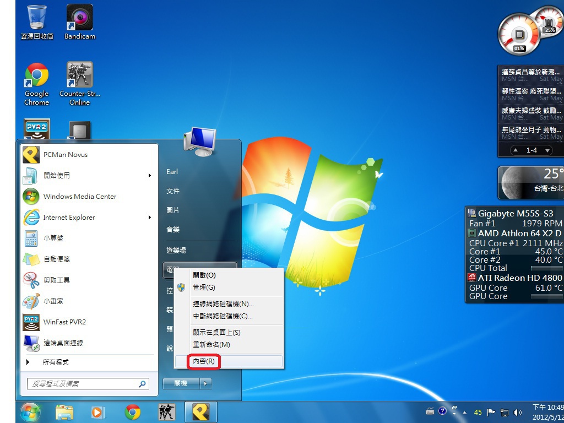Open Sticky Notes (自黏便箋)
564x423 pixels.
90,259
